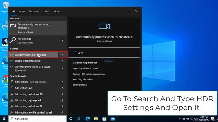Expand chevron for hdr settings pc
The height and width of the screenshot is (122, 218).
pyautogui.click(x=62, y=88)
